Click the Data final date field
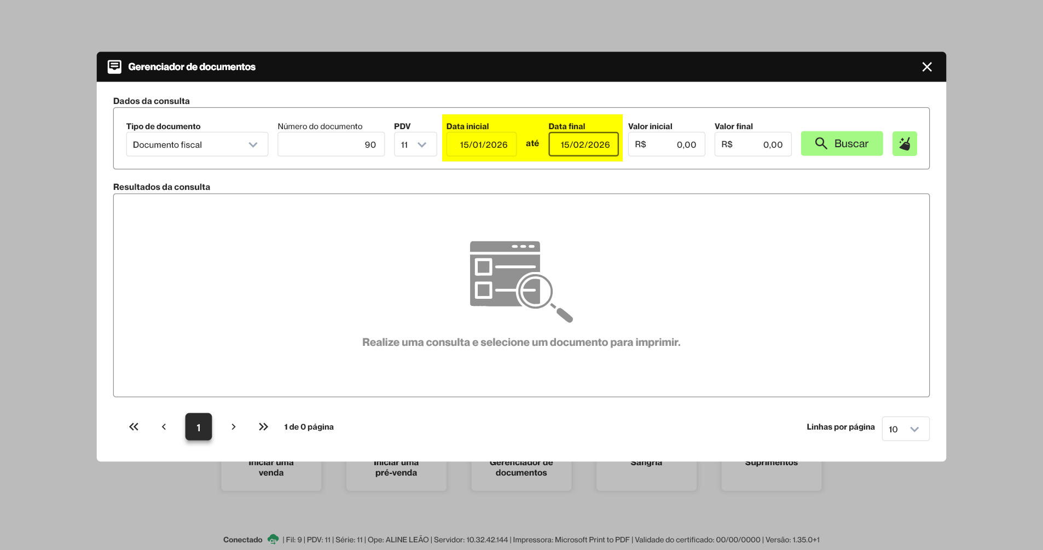Image resolution: width=1043 pixels, height=550 pixels. (x=583, y=144)
